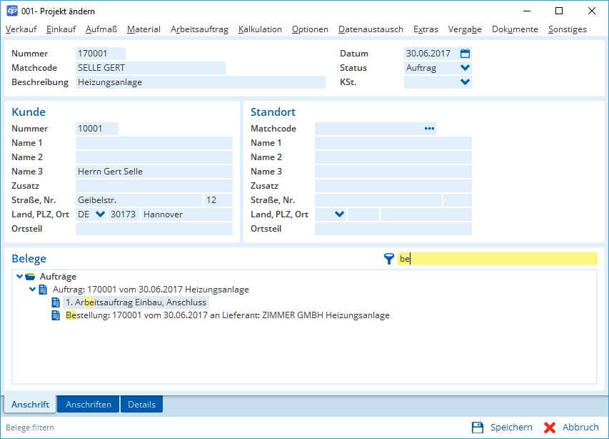Screen dimensions: 609x439
Task: Open the Datenaustausch menu
Action: click(x=371, y=29)
